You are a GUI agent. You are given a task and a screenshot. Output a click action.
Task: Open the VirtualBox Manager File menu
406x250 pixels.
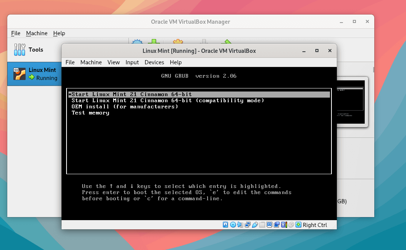click(16, 33)
